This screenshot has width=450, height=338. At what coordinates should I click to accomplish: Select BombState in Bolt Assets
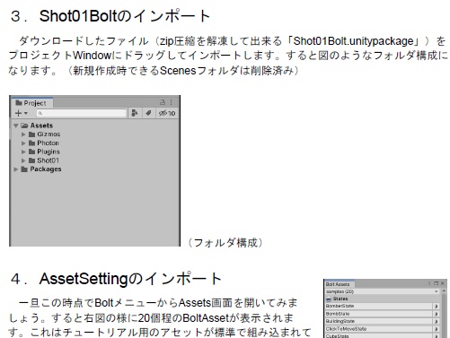click(379, 314)
